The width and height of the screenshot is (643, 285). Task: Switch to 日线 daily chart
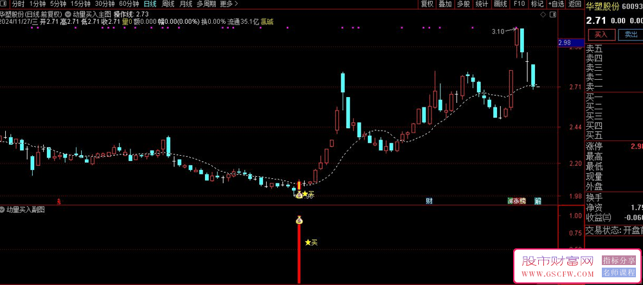click(x=150, y=4)
